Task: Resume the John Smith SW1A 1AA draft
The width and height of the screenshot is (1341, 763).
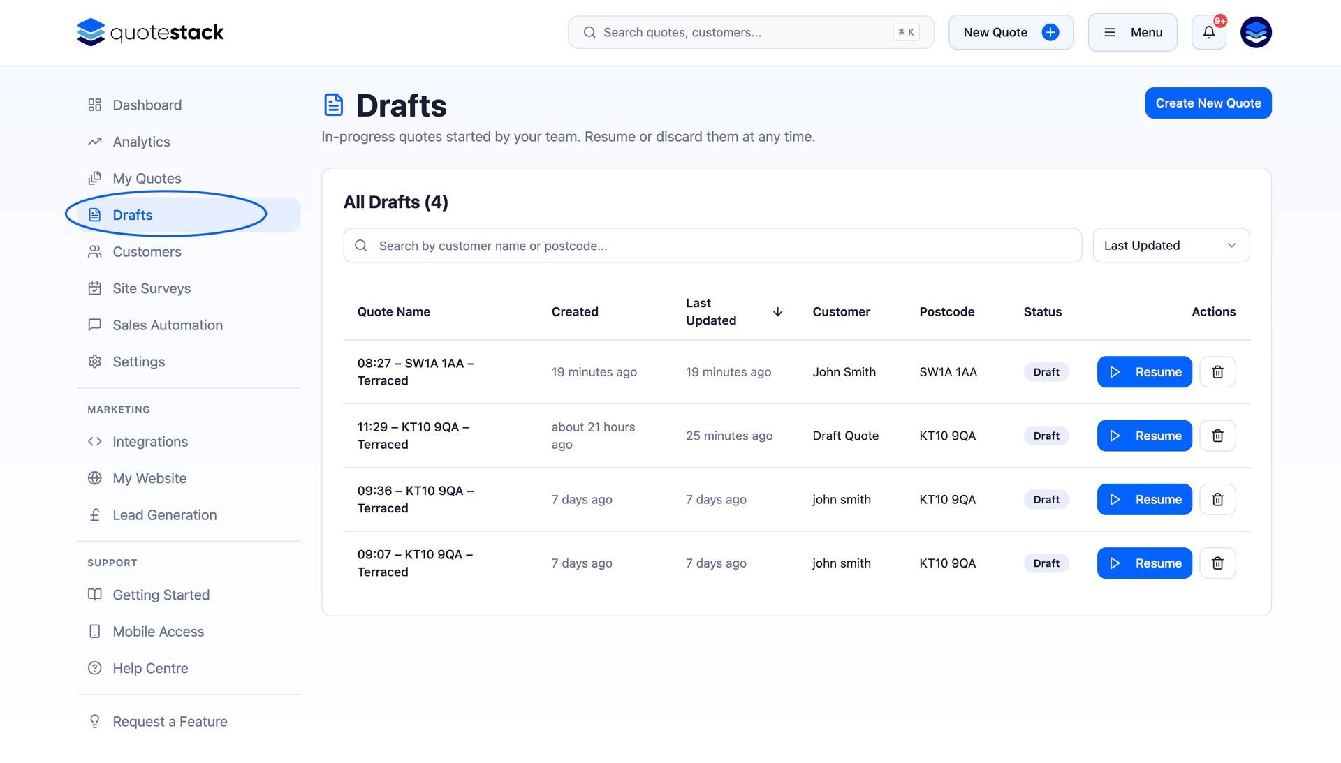Action: pyautogui.click(x=1143, y=372)
